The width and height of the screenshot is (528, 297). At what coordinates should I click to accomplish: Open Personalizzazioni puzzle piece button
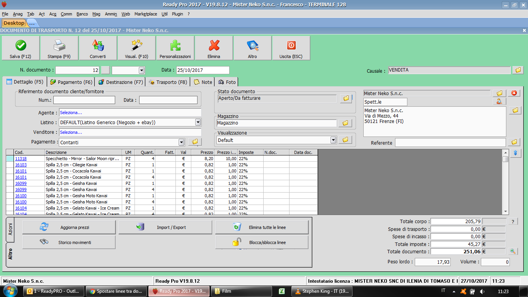(175, 48)
